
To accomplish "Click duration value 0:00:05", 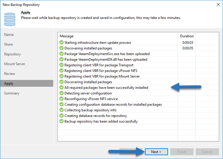I will 188,48.
